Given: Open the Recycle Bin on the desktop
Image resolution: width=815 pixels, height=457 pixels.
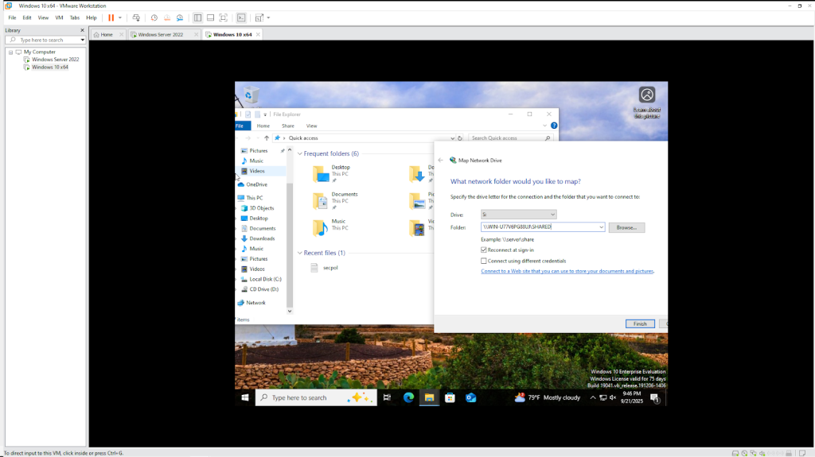Looking at the screenshot, I should 252,95.
